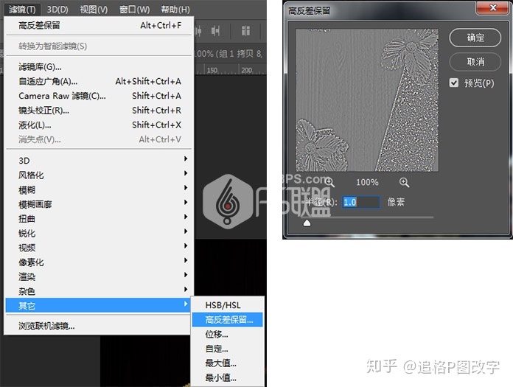Click the distribute spacing icon in options bar
The height and width of the screenshot is (387, 513).
click(x=245, y=31)
